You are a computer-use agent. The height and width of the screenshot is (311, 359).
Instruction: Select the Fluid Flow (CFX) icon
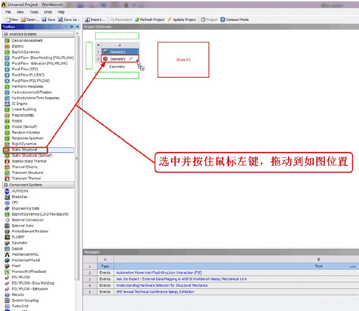(7, 69)
